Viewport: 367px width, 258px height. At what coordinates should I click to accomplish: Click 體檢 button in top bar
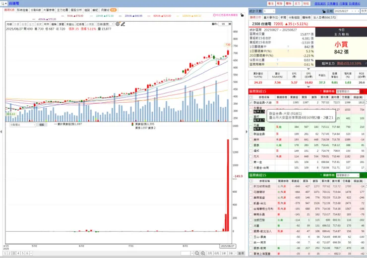[x=289, y=3]
